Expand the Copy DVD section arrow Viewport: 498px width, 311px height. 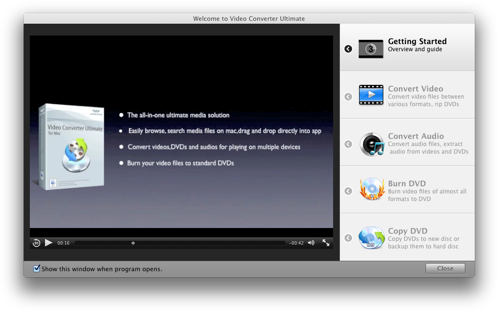coord(348,238)
